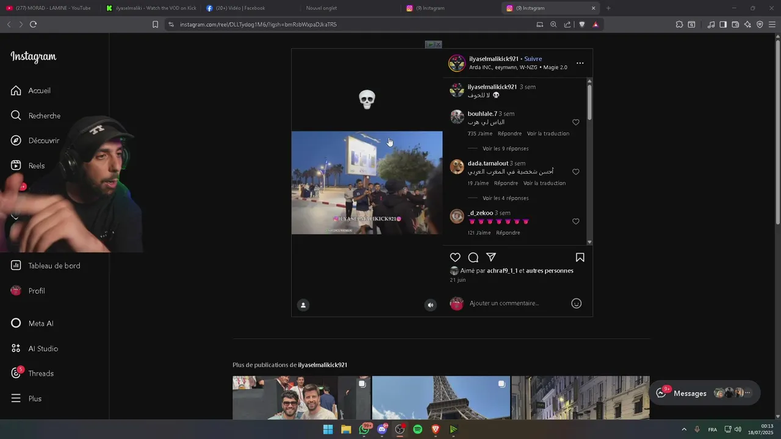Mute the reel audio

coord(431,305)
